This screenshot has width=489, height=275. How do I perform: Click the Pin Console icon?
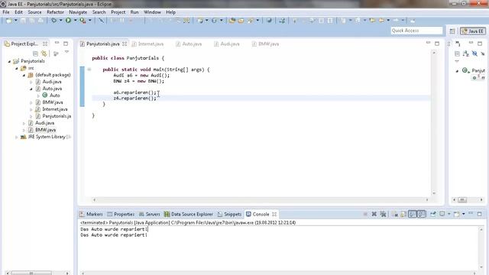coord(433,214)
